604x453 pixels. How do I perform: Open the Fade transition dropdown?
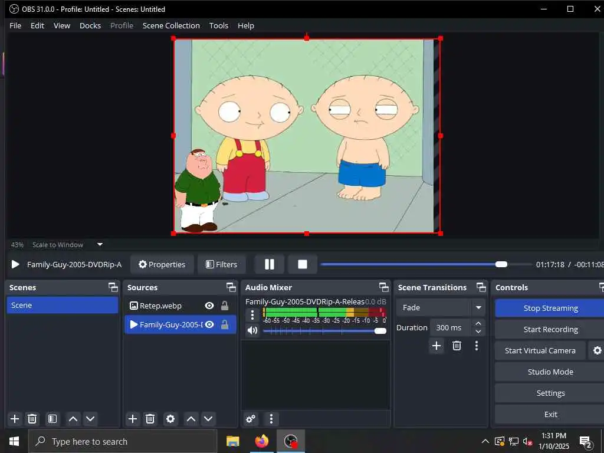point(440,307)
